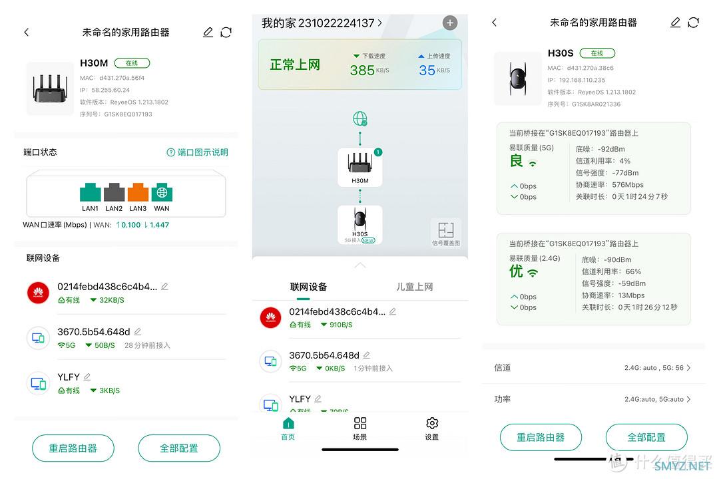
Task: Select the 2.4G 易联质量 优 bridge card
Action: [593, 279]
